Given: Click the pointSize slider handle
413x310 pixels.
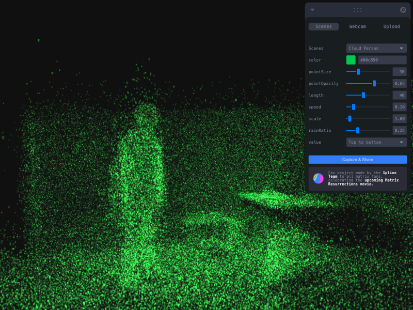Looking at the screenshot, I should point(358,72).
